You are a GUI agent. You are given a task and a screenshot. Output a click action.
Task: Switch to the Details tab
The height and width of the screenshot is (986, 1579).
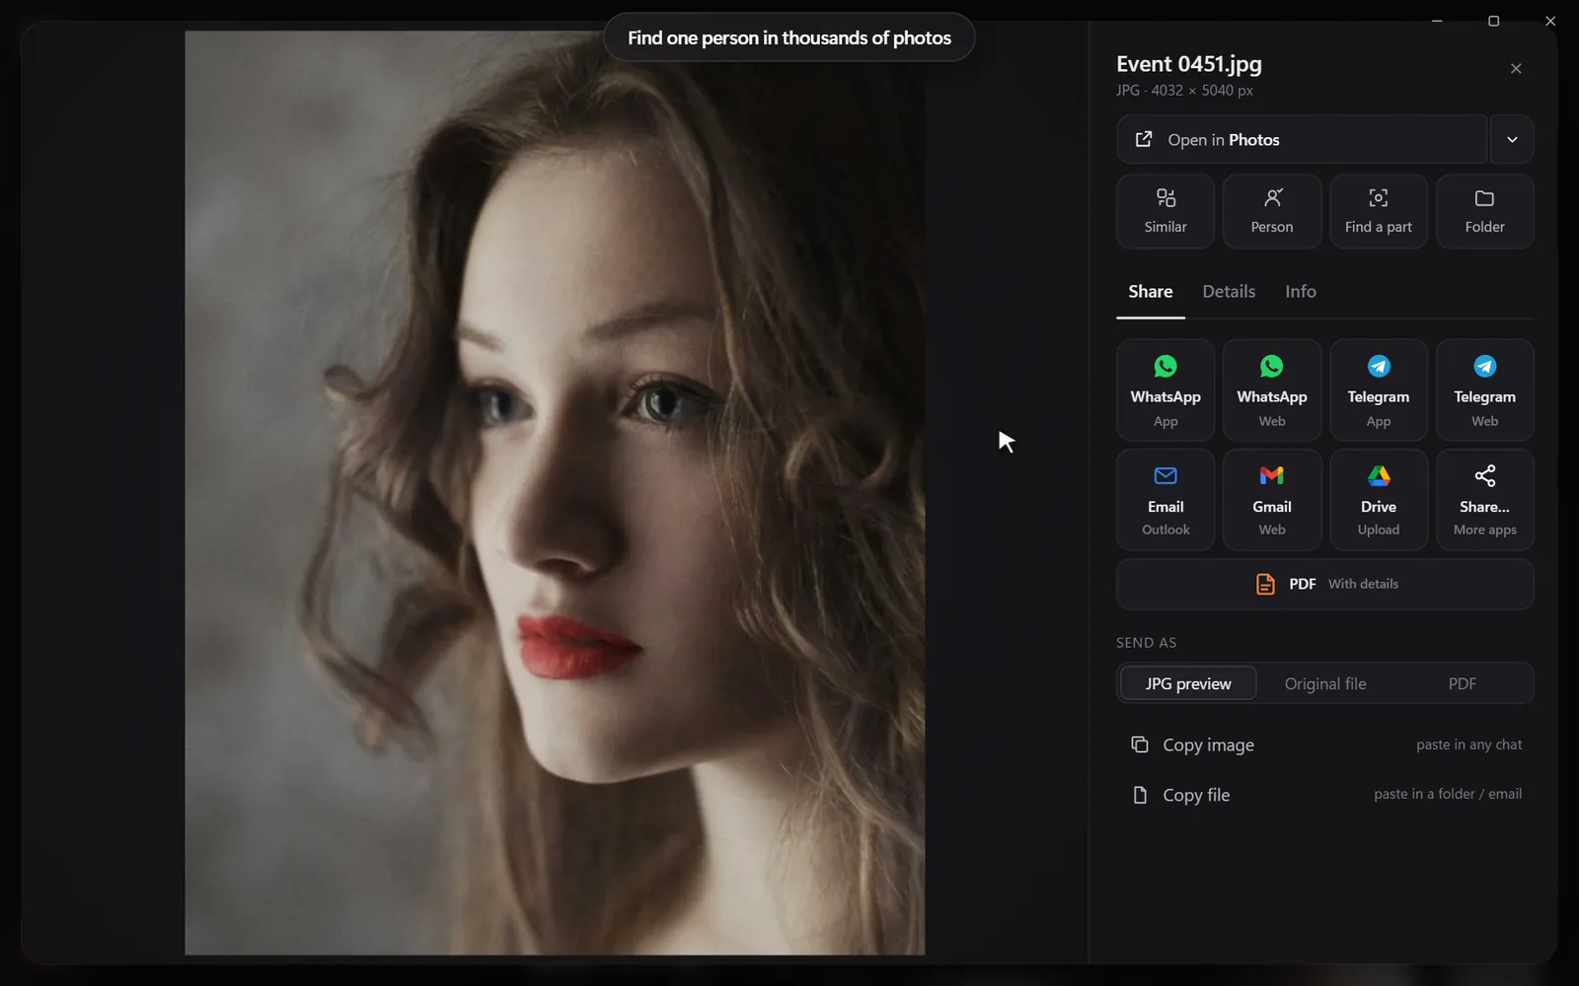point(1229,292)
